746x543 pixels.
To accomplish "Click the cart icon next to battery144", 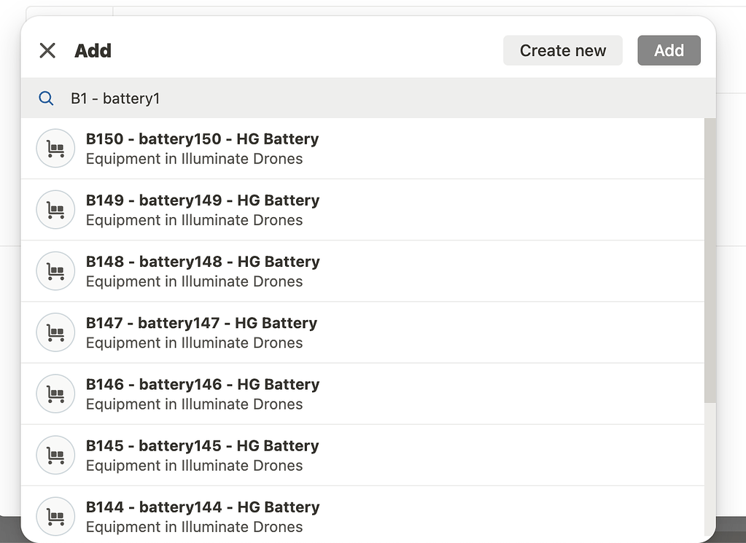I will pyautogui.click(x=55, y=515).
